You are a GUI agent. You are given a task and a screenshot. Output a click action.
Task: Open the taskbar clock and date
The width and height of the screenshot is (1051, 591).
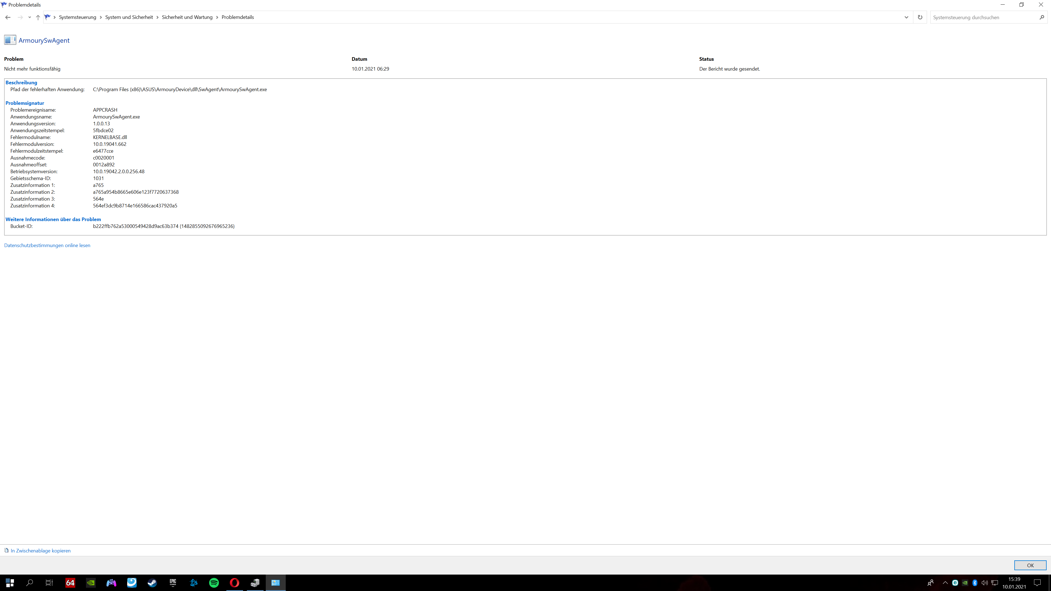coord(1014,583)
